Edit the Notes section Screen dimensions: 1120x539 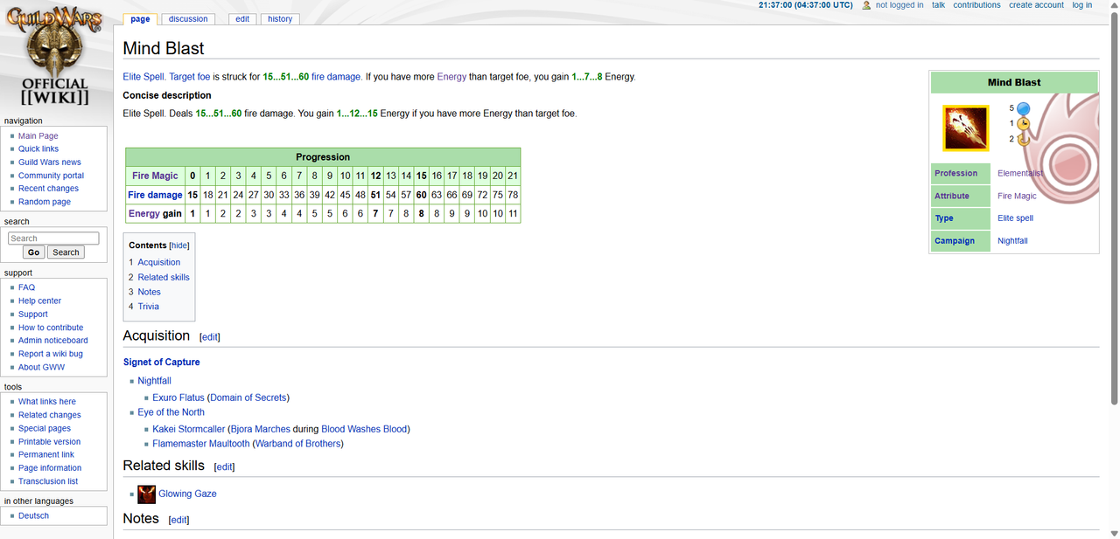point(178,520)
